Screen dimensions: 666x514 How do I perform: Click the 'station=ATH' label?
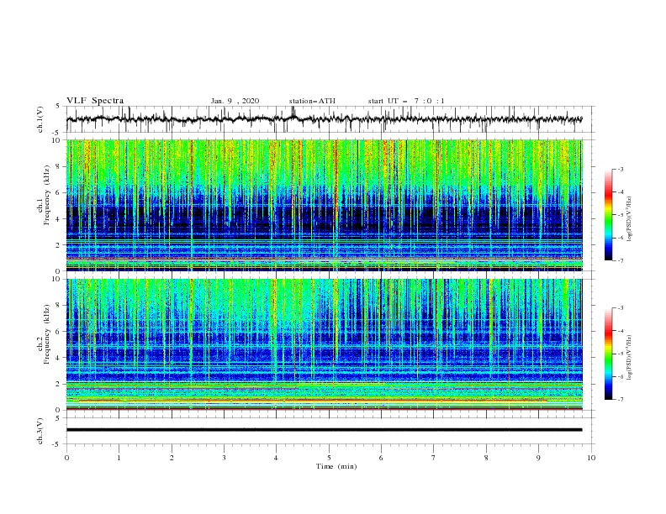312,101
